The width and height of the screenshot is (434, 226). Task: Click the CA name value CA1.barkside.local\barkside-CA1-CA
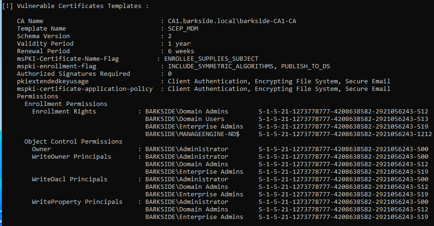click(232, 21)
